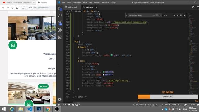Screen dimensions: 199x112
Task: Click the errors and warnings count in status bar
Action: tap(76, 105)
